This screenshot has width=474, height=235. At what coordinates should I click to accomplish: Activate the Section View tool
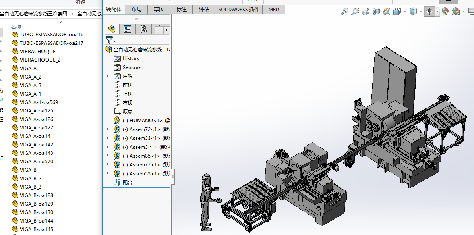click(376, 12)
